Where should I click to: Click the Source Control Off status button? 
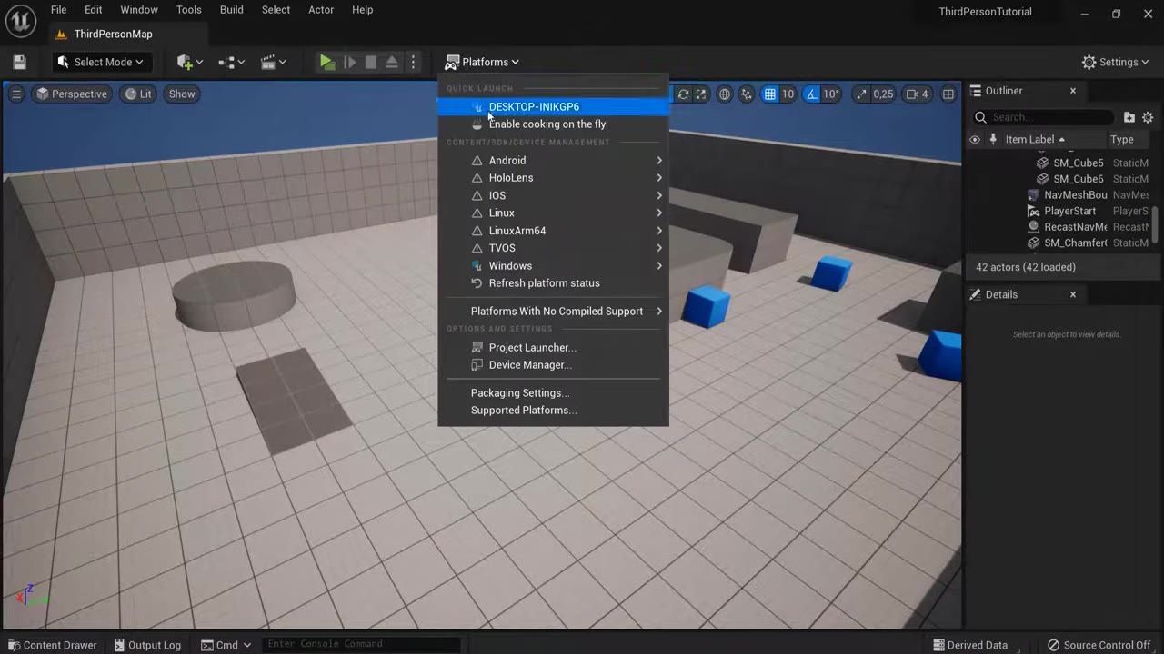tap(1099, 645)
